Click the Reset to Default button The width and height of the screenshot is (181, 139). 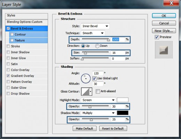[113, 129]
